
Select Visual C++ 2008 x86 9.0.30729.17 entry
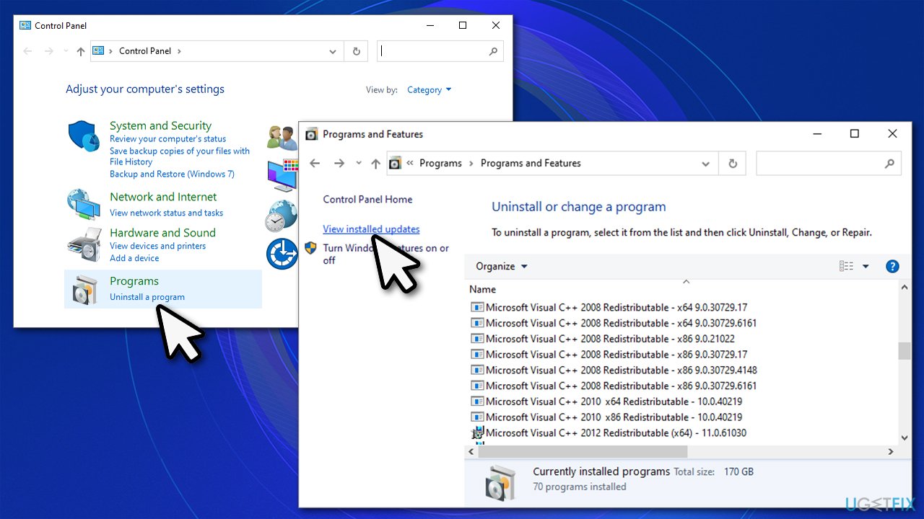609,355
